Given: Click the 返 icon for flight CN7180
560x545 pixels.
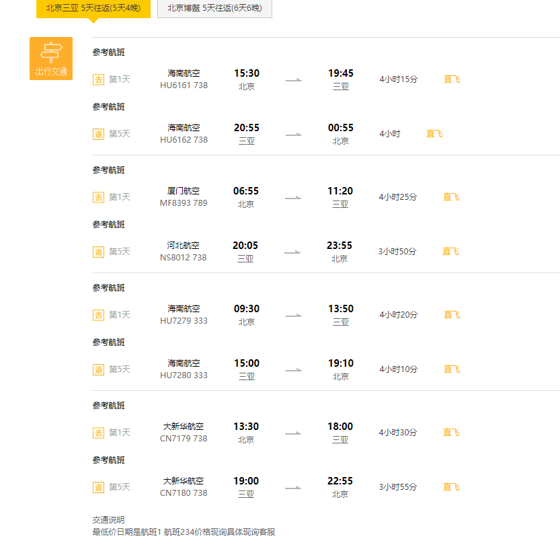Looking at the screenshot, I should pyautogui.click(x=98, y=487).
